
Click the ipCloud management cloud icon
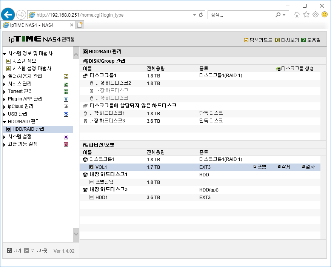pos(66,107)
